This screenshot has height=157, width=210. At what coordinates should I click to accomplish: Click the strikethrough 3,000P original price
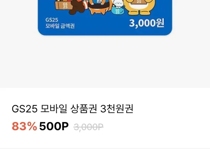coord(88,127)
